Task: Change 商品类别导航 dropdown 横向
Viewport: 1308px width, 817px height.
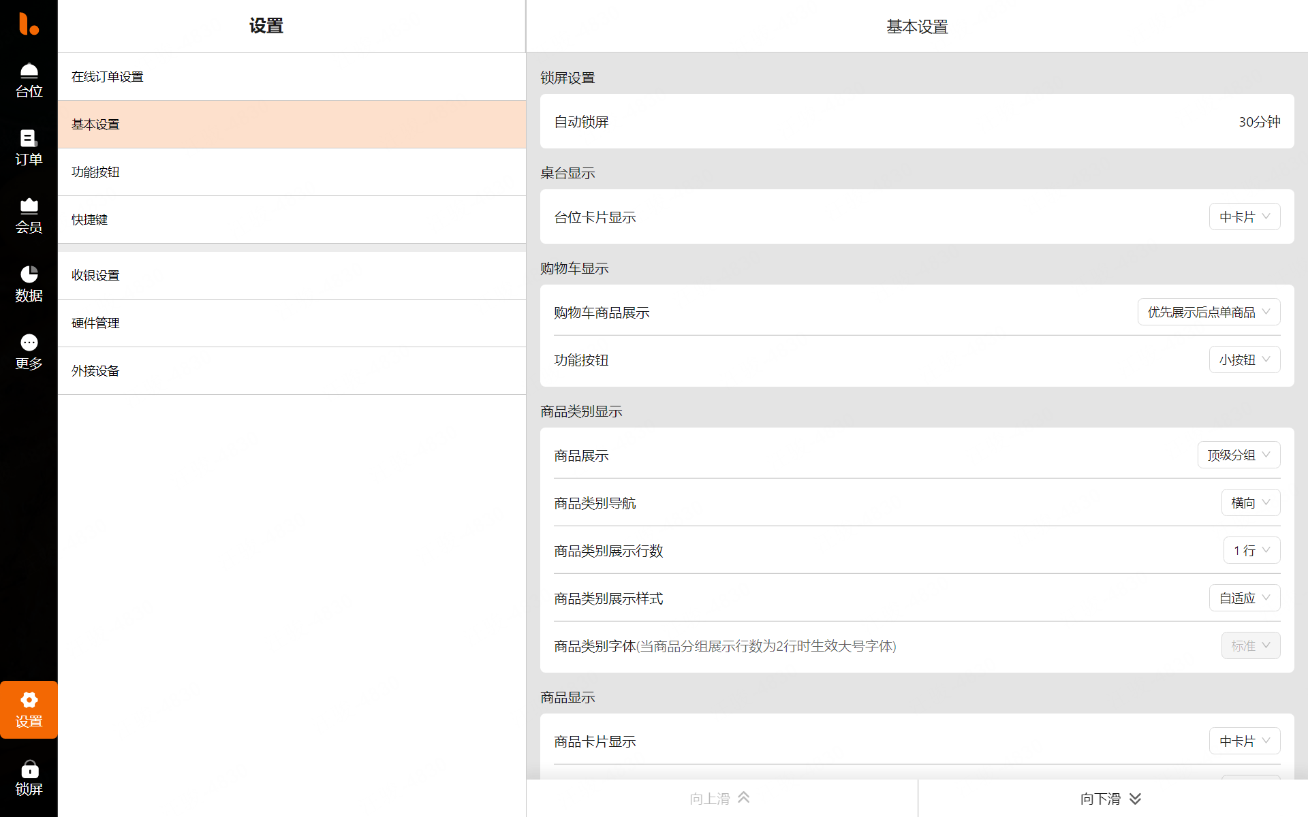Action: 1250,502
